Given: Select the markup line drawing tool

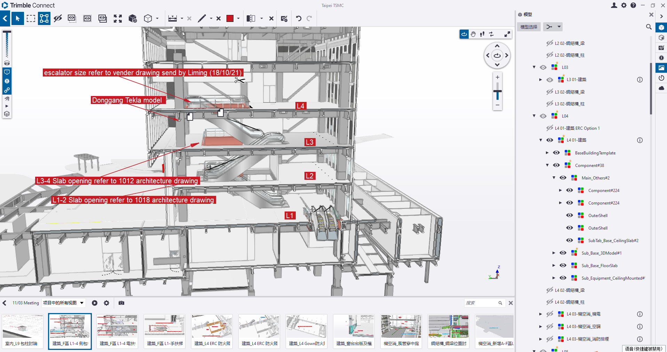Looking at the screenshot, I should pyautogui.click(x=202, y=18).
